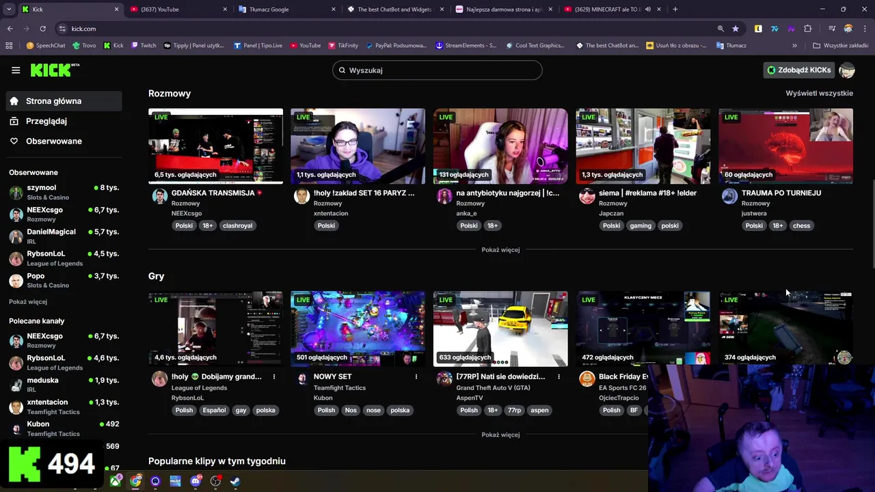Select Obserwowane heart item in sidebar
This screenshot has height=492, width=875.
pos(64,141)
